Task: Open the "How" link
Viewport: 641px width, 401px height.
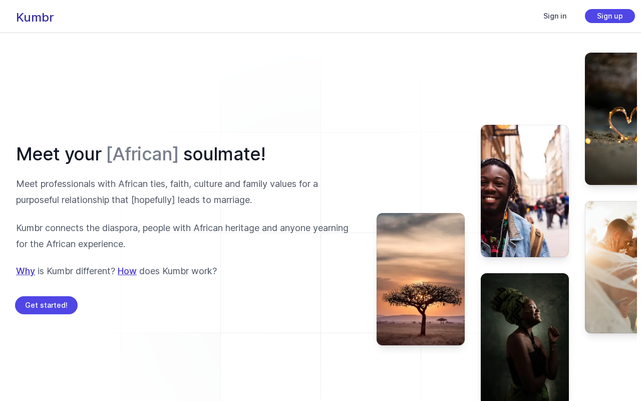Action: 127,271
